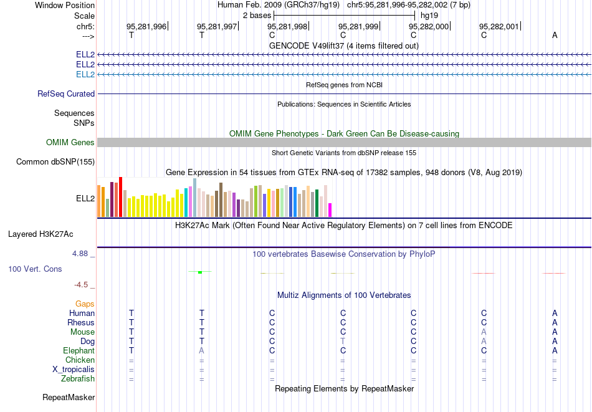This screenshot has height=412, width=592.
Task: Click the Common dbSNP(155) track label
Action: coord(55,161)
